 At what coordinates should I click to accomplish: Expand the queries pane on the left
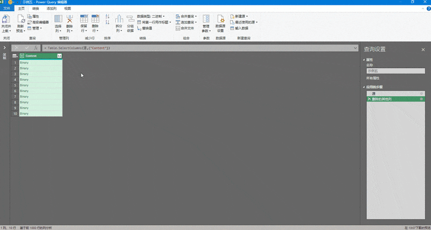pyautogui.click(x=4, y=48)
